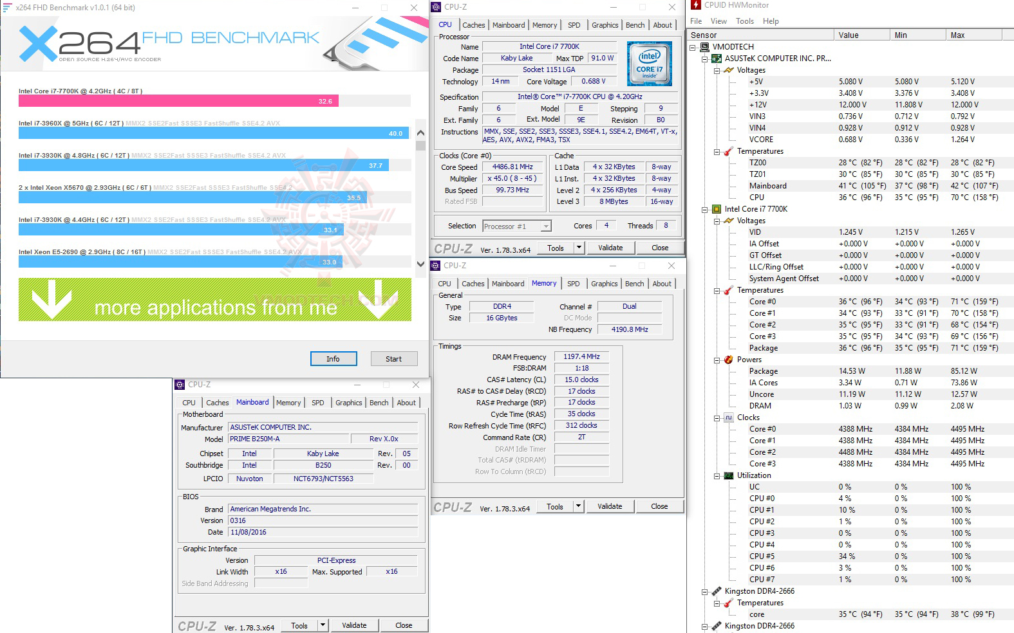Open the Help menu in HWMonitor
Image resolution: width=1014 pixels, height=633 pixels.
pyautogui.click(x=771, y=21)
